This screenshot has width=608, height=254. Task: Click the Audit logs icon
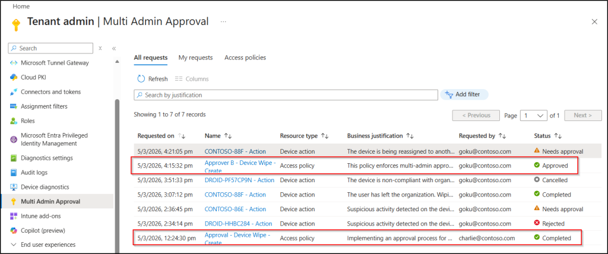tap(14, 172)
